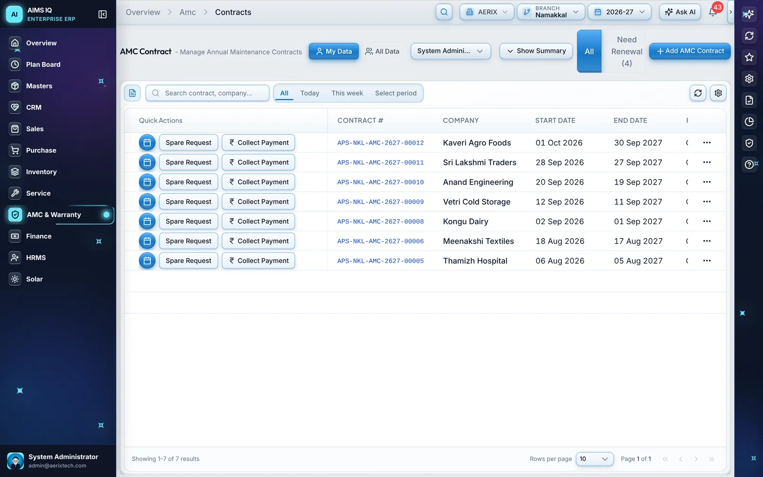Refresh the contracts table

click(698, 93)
